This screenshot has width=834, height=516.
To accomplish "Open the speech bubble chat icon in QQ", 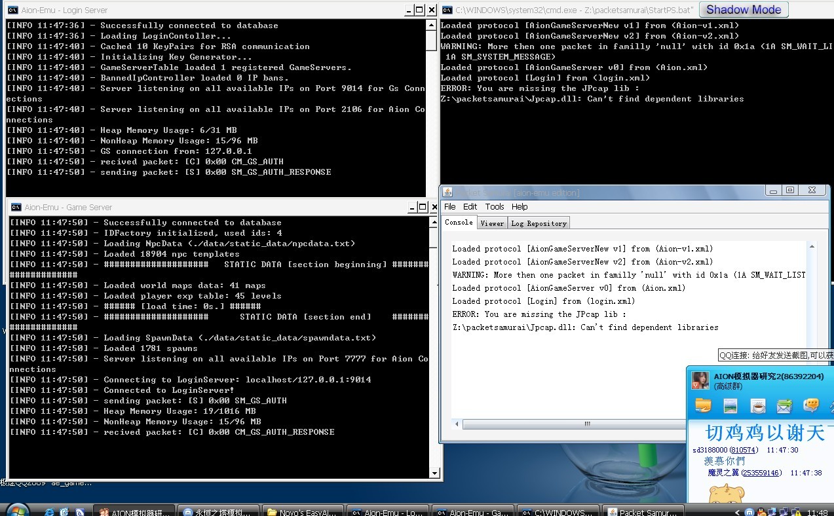I will tap(811, 405).
